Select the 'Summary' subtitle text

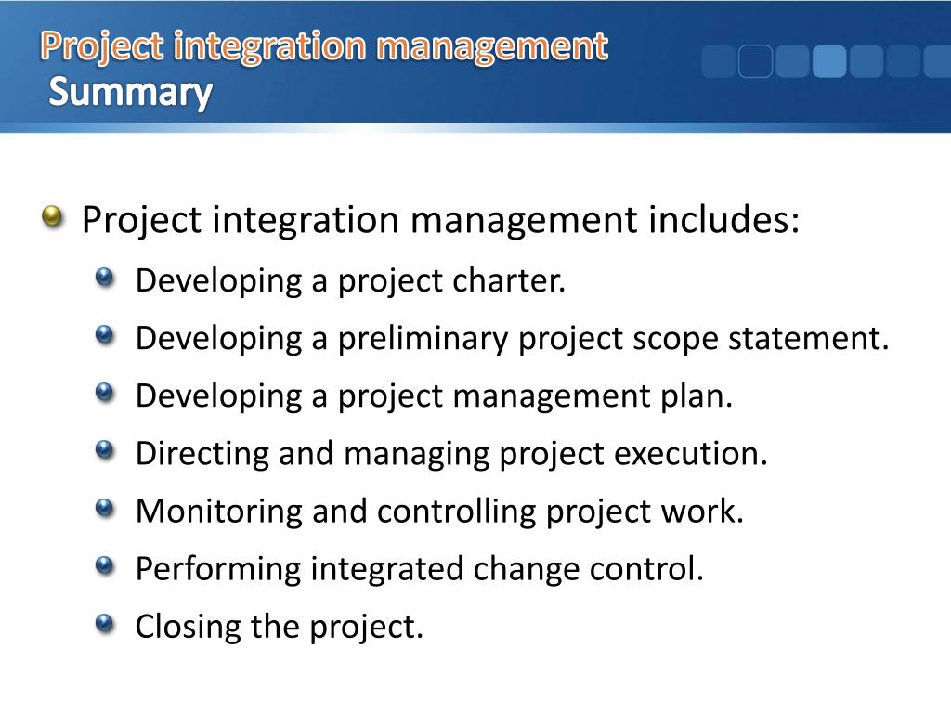pyautogui.click(x=130, y=92)
